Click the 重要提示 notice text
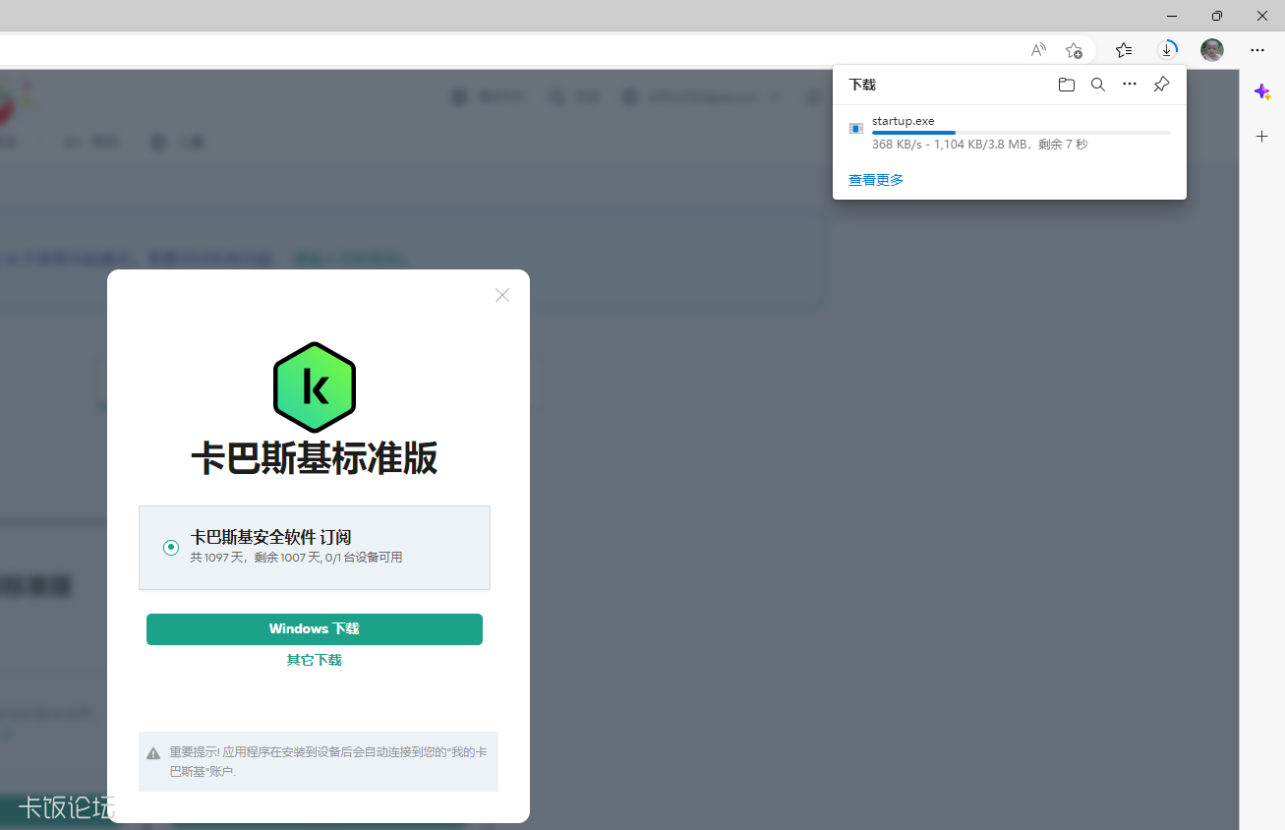 (328, 761)
